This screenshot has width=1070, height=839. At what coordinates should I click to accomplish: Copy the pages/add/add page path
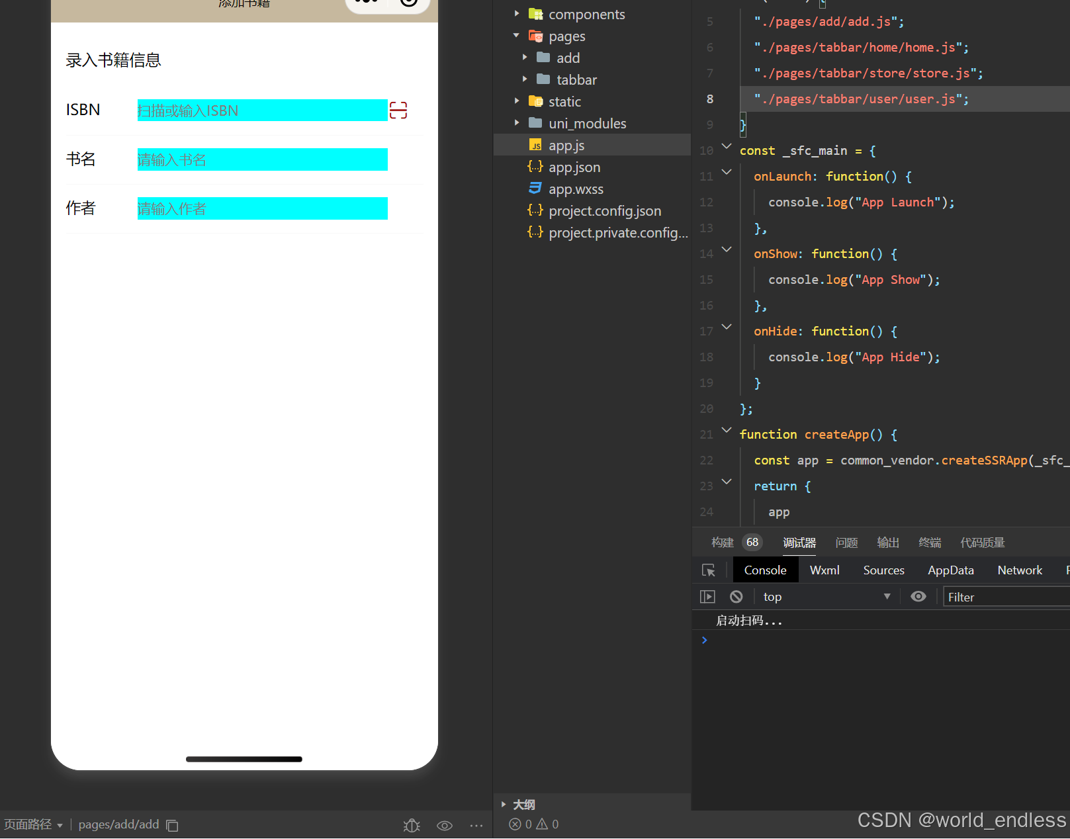click(172, 825)
